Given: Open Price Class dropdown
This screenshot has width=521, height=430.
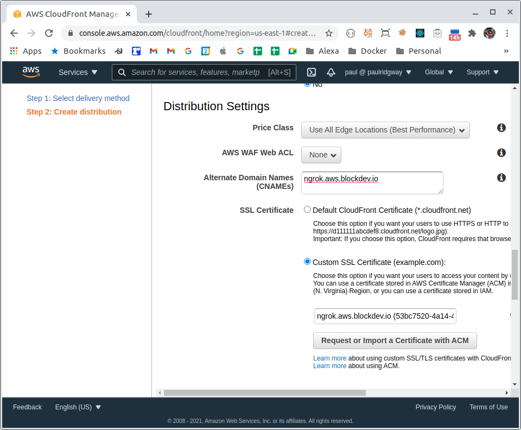Looking at the screenshot, I should tap(385, 130).
